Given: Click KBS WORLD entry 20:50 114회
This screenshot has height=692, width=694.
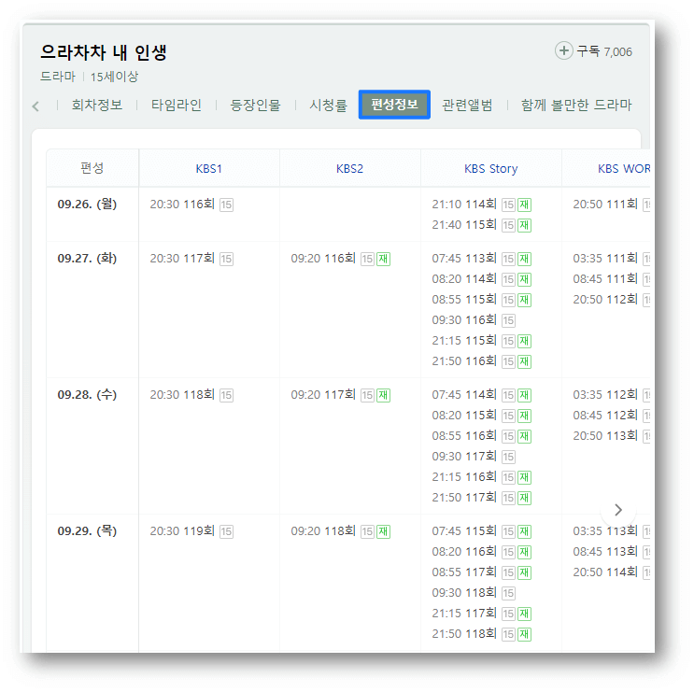Looking at the screenshot, I should tap(605, 572).
